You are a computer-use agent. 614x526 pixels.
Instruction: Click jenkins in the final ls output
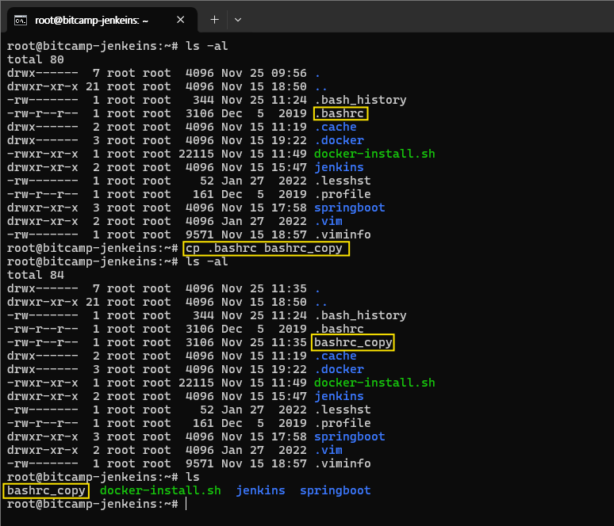260,490
